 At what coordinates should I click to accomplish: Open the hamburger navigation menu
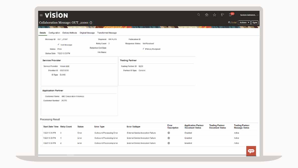point(41,15)
